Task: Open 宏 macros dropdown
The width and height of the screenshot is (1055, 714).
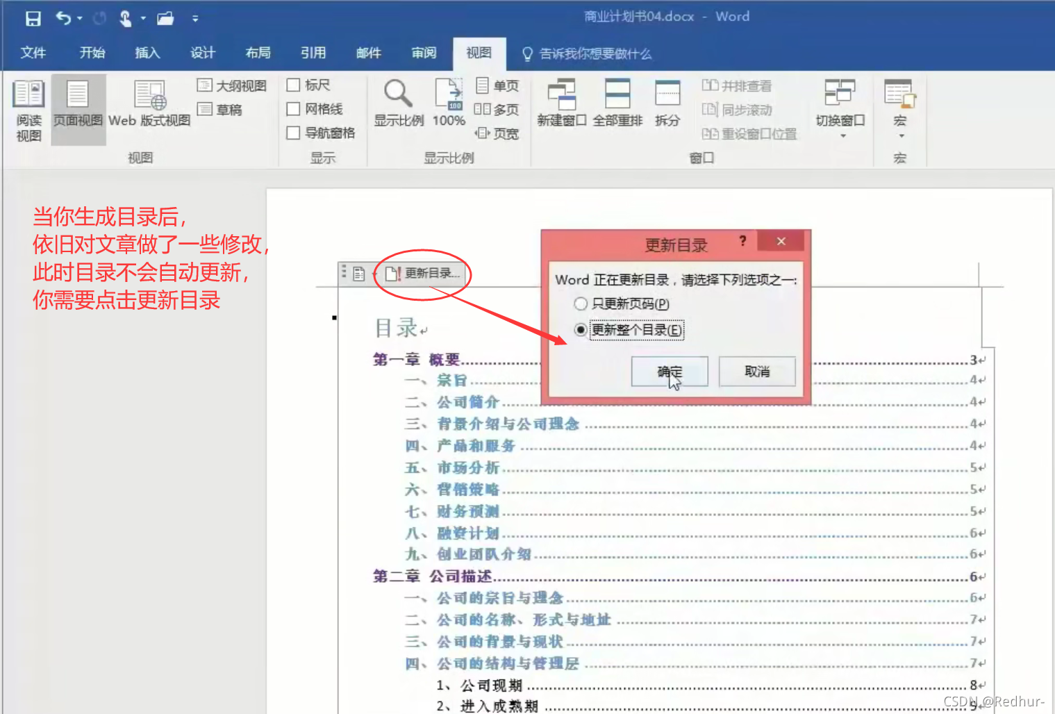Action: 900,108
